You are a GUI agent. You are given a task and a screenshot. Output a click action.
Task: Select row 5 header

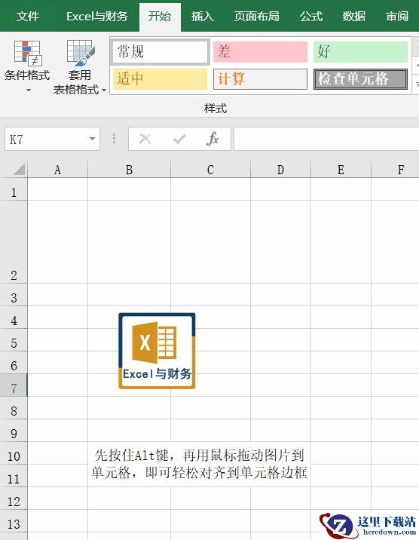[x=14, y=340]
